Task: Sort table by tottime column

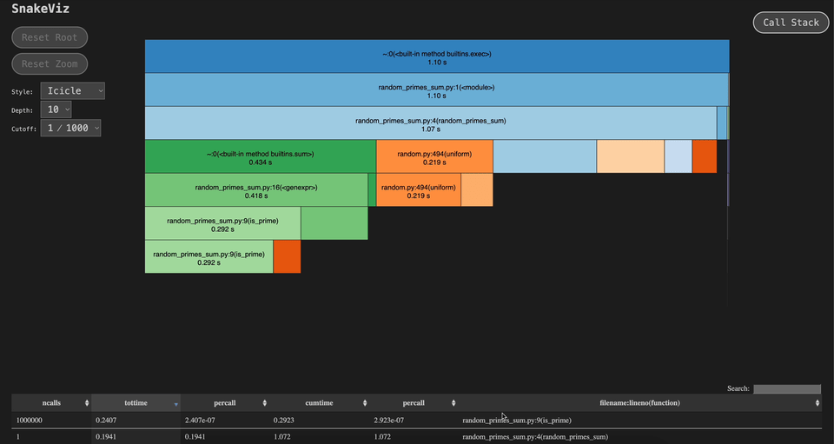Action: pos(136,403)
